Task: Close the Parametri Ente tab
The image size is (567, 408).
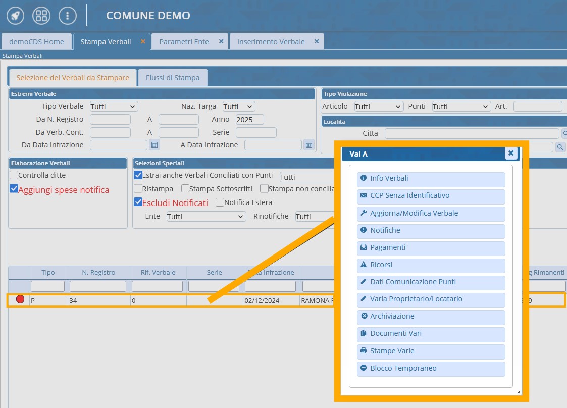Action: pos(221,41)
